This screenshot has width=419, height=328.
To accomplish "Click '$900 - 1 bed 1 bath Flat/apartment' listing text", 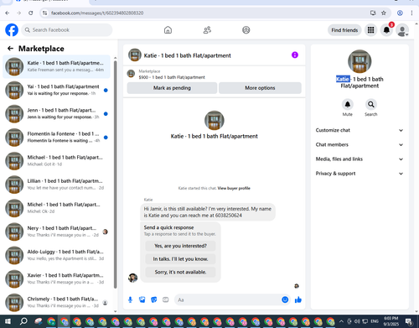I will point(172,77).
